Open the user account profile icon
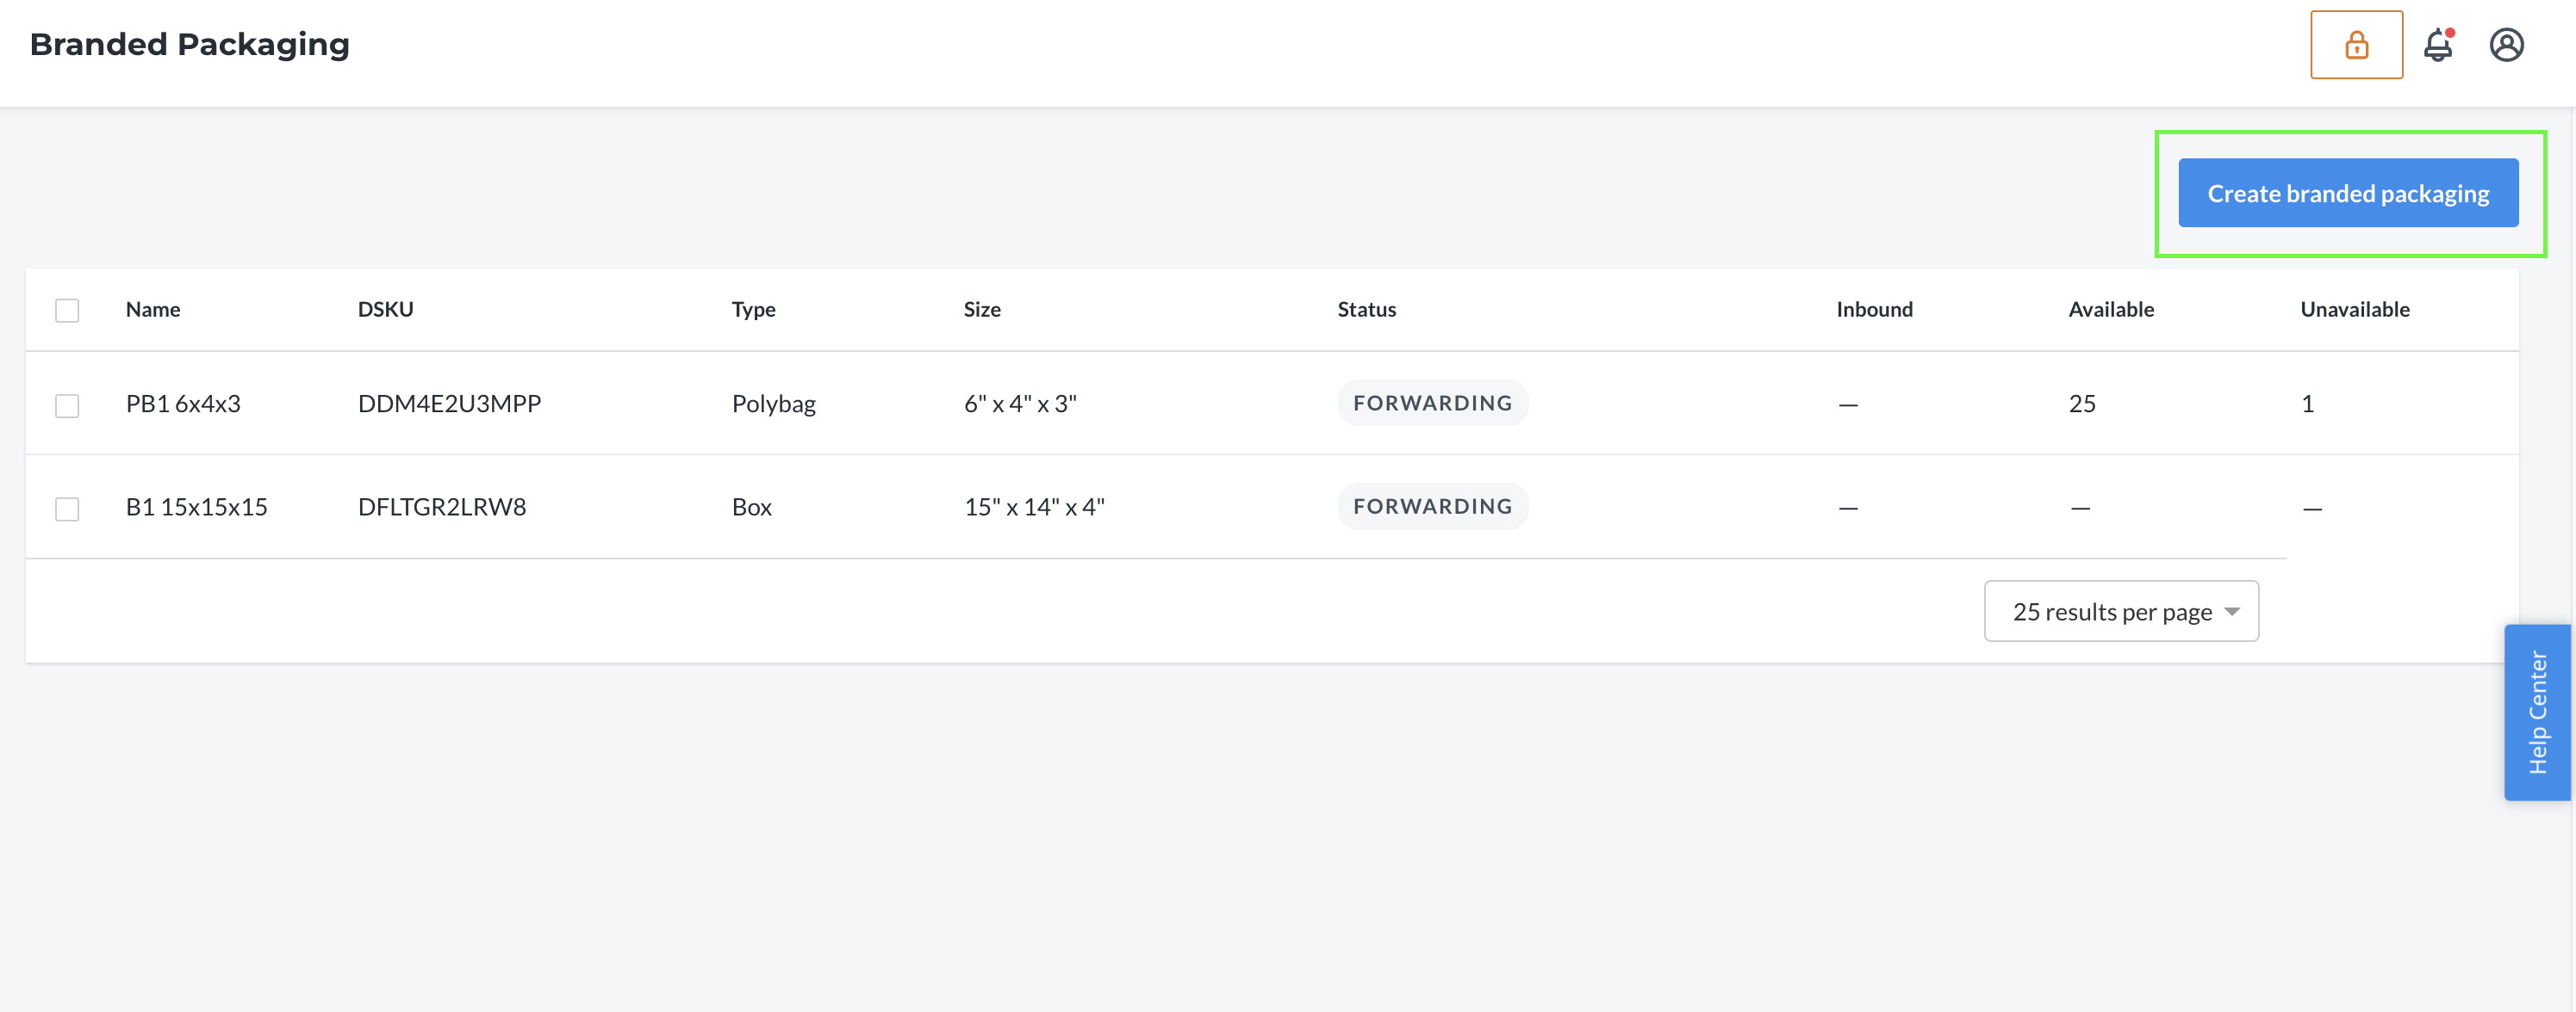Image resolution: width=2576 pixels, height=1012 pixels. (2505, 45)
